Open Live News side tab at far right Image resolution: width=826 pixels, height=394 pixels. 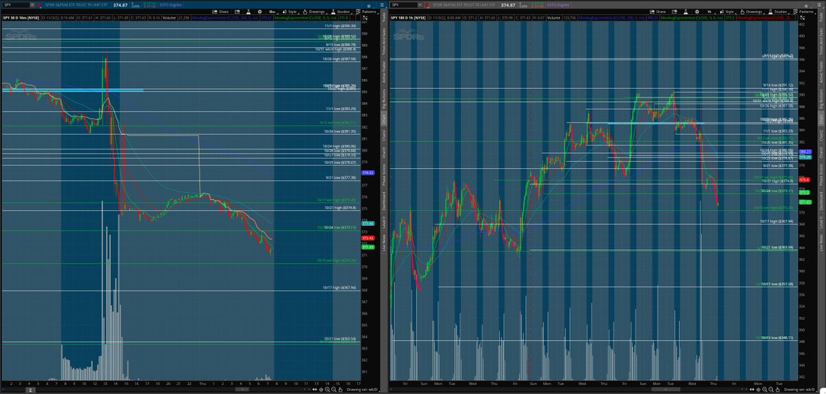tap(821, 243)
